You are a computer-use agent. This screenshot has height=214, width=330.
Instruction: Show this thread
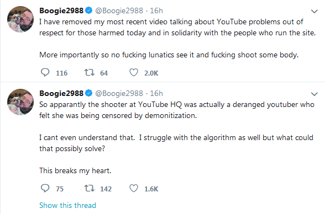point(67,205)
